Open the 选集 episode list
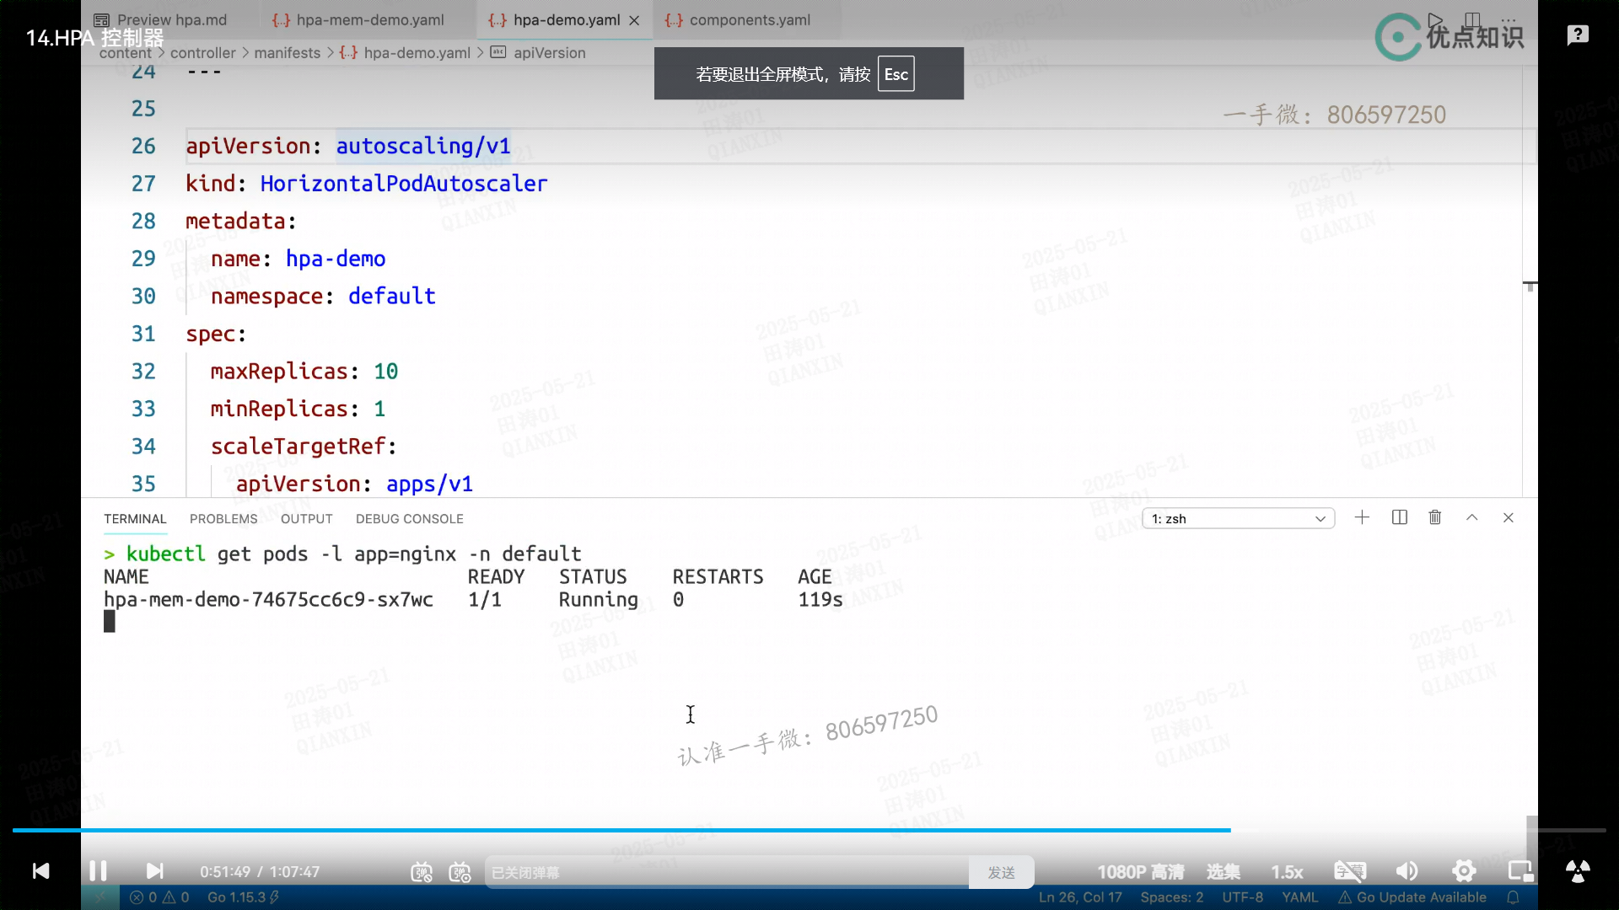1619x910 pixels. point(1223,872)
